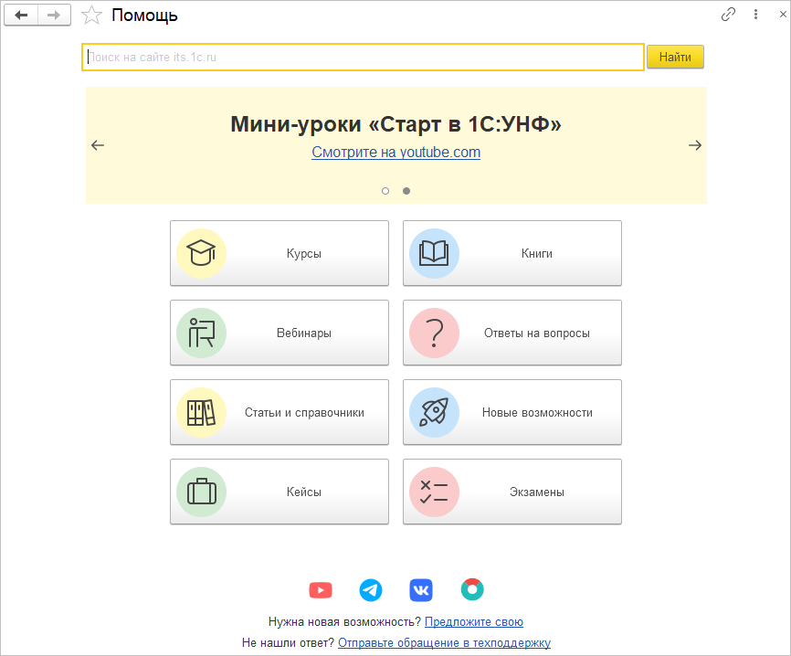Close the Помощь window
The height and width of the screenshot is (656, 791).
coord(783,14)
